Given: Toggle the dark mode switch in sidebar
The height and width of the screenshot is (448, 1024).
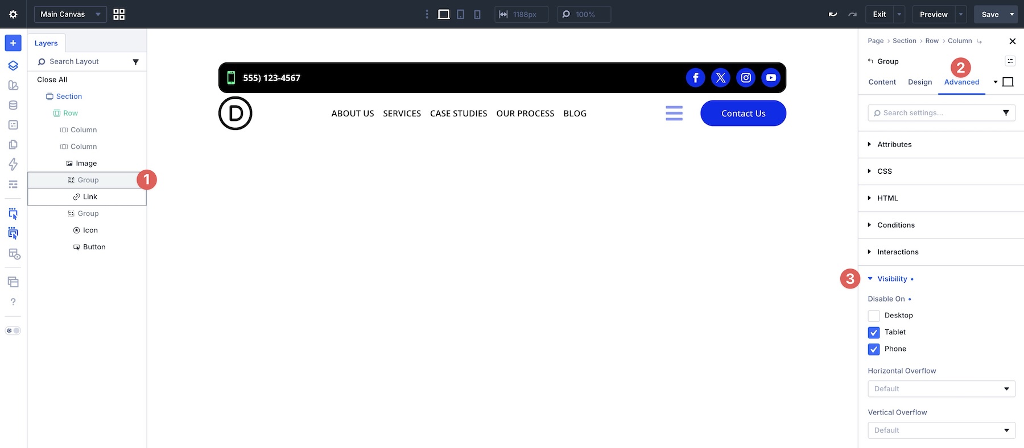Looking at the screenshot, I should (x=13, y=330).
